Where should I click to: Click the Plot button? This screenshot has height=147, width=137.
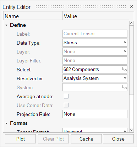pyautogui.click(x=20, y=139)
